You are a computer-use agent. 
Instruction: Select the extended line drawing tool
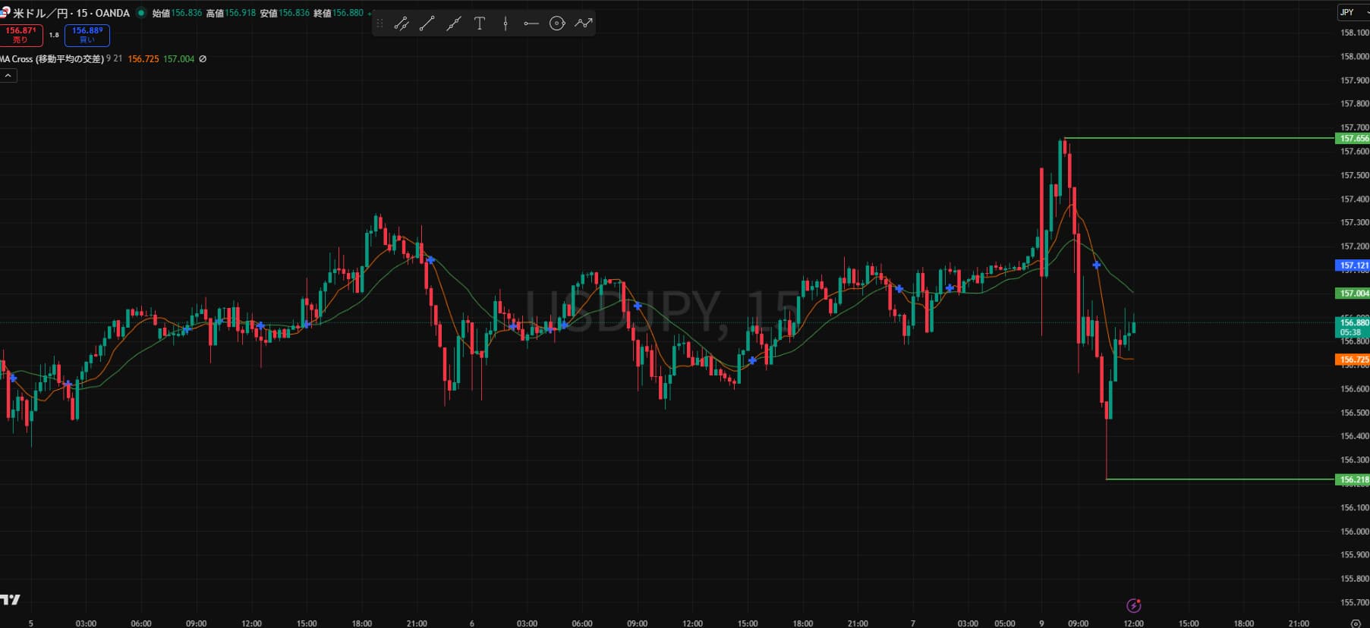(x=453, y=24)
